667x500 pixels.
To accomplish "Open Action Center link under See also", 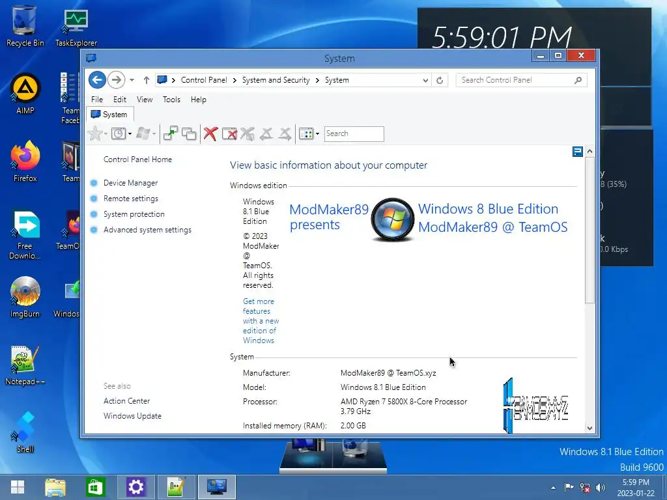I will (x=126, y=401).
